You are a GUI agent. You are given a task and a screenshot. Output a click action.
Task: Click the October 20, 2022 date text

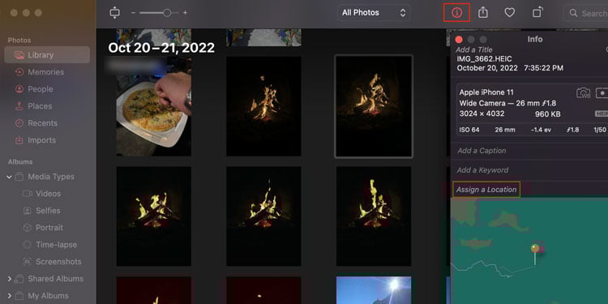click(x=487, y=68)
